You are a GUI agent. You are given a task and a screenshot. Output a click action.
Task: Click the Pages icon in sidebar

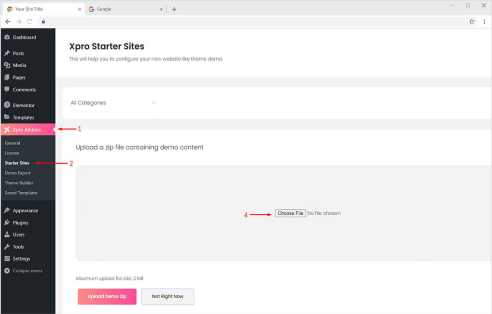(7, 77)
